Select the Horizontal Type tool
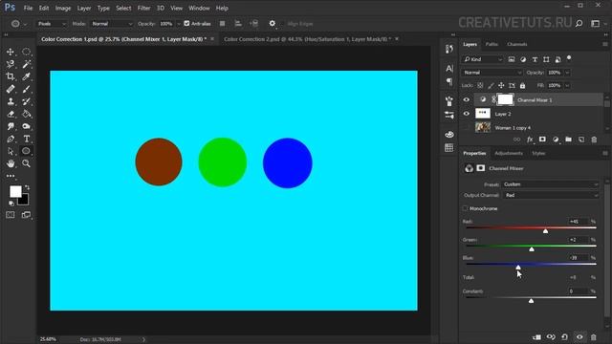Viewport: 612px width, 344px height. (x=26, y=139)
